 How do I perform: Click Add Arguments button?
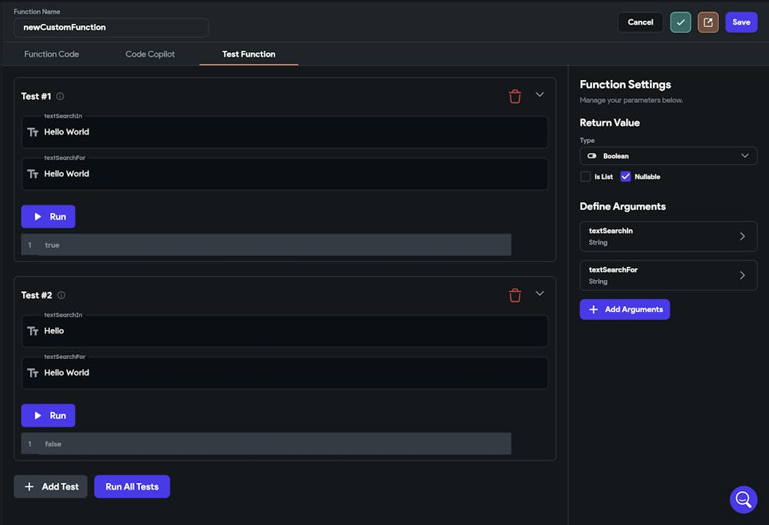(x=624, y=309)
